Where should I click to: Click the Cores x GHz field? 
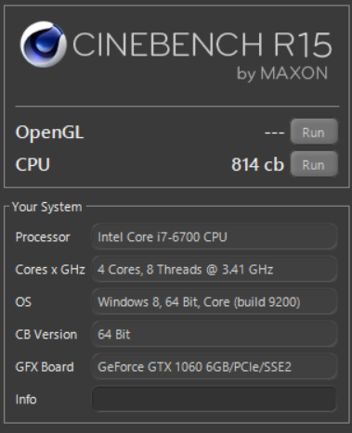(x=215, y=270)
